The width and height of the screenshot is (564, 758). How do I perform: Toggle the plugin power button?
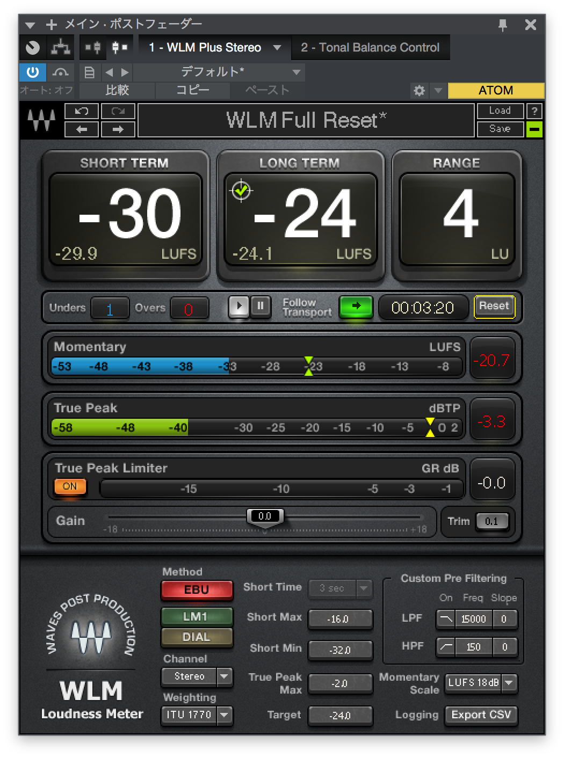(33, 72)
